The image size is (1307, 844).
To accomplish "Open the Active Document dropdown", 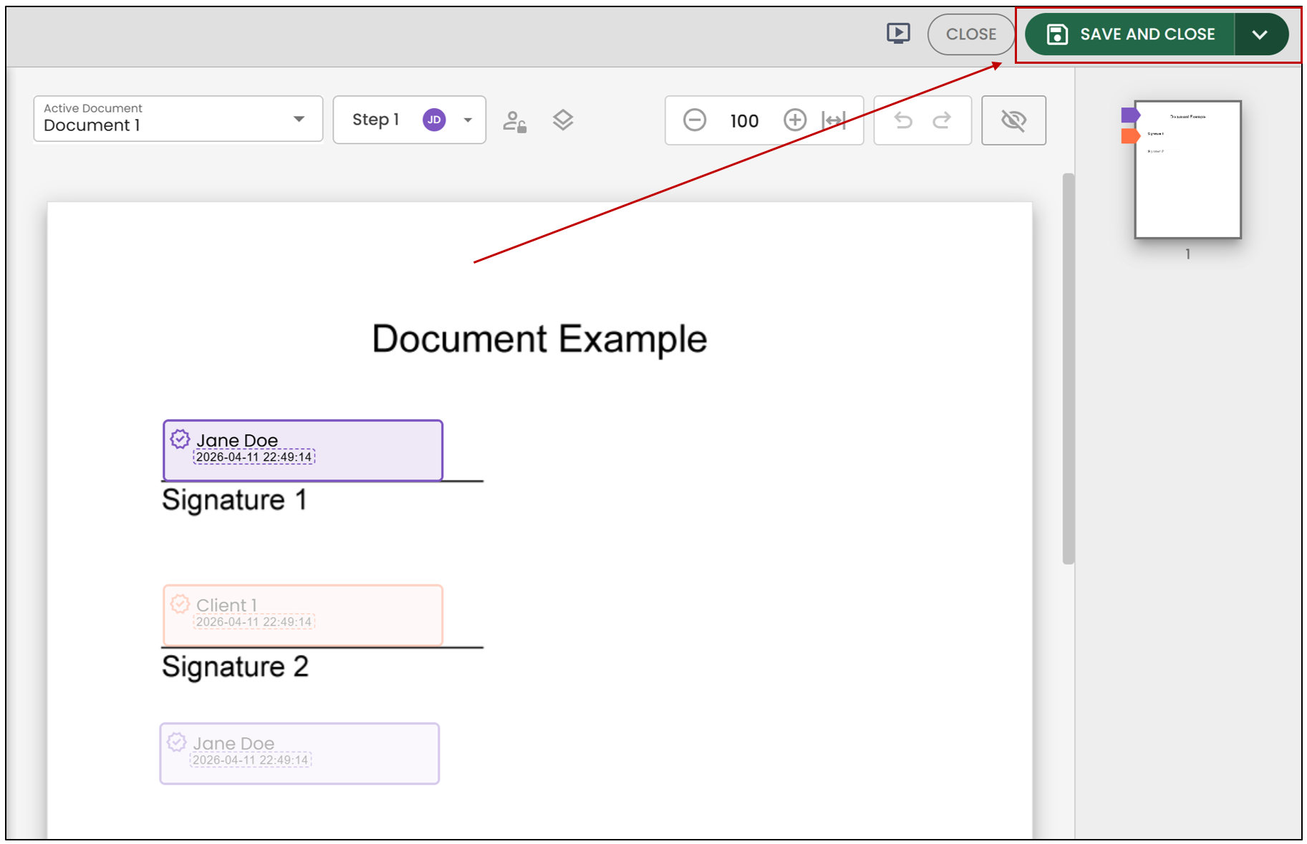I will pos(178,119).
